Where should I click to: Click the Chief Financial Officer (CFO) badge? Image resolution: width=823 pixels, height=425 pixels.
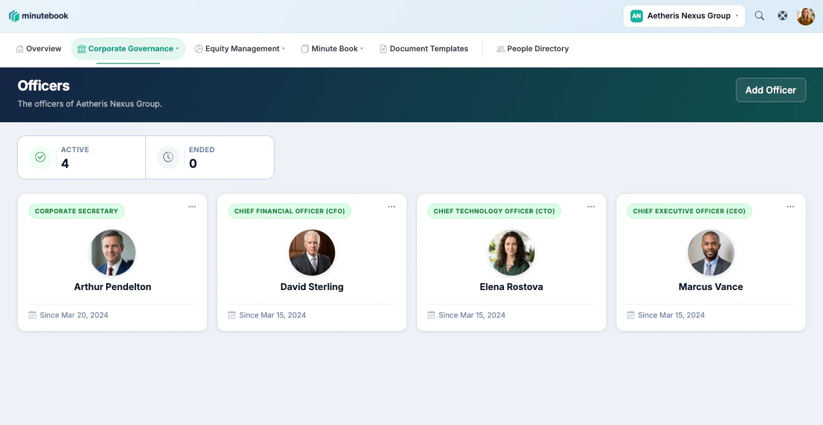[x=290, y=211]
